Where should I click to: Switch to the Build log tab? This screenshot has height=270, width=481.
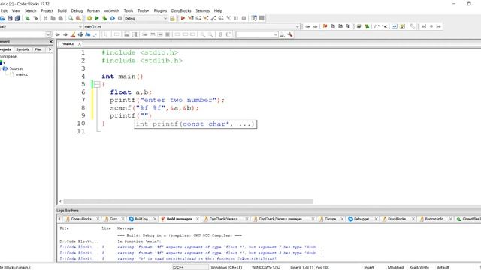[x=141, y=219]
